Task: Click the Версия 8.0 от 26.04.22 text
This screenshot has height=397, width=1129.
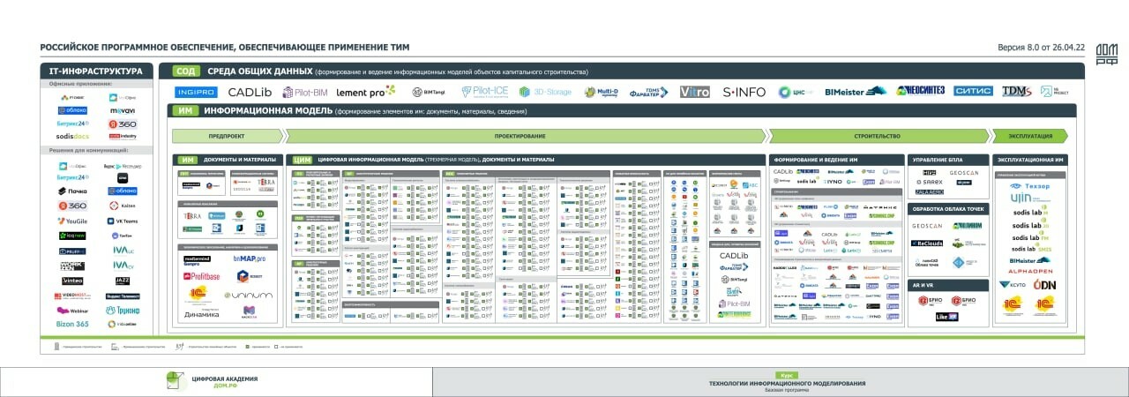Action: coord(1042,47)
